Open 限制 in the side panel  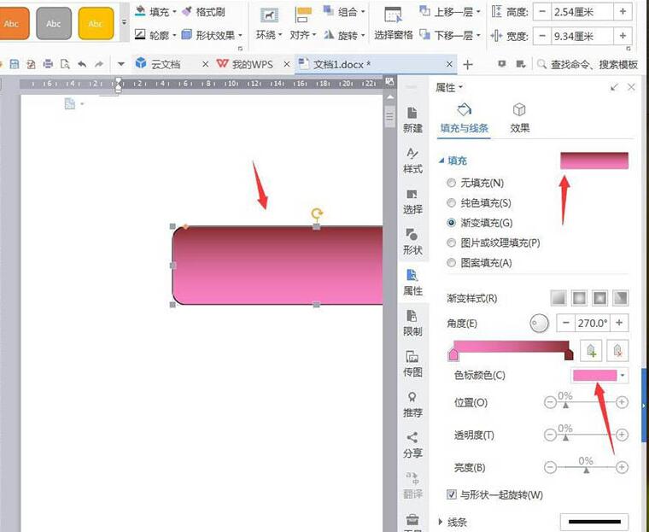pos(412,324)
